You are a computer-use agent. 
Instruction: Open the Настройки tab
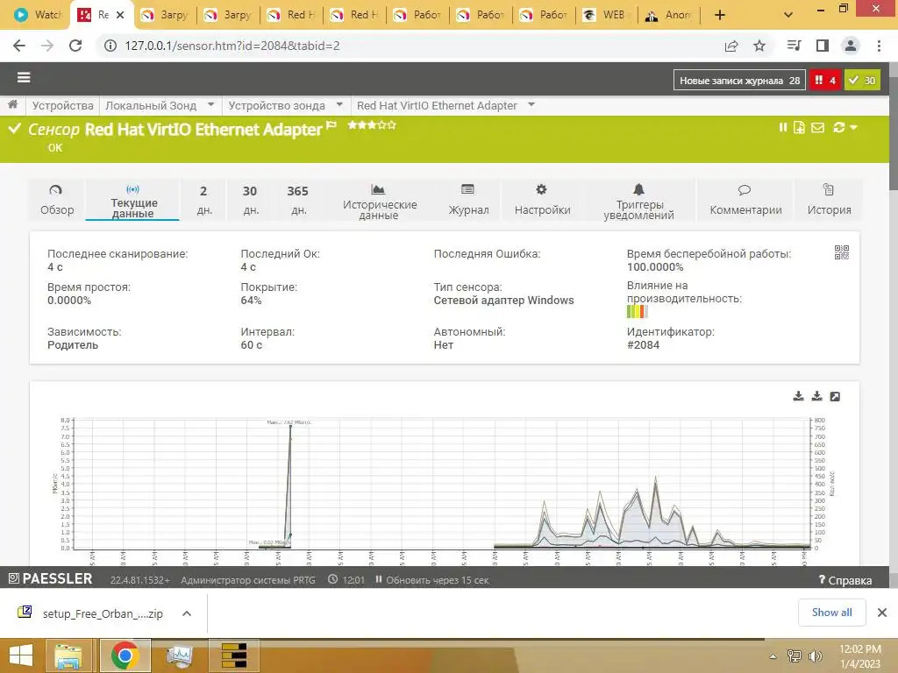542,200
